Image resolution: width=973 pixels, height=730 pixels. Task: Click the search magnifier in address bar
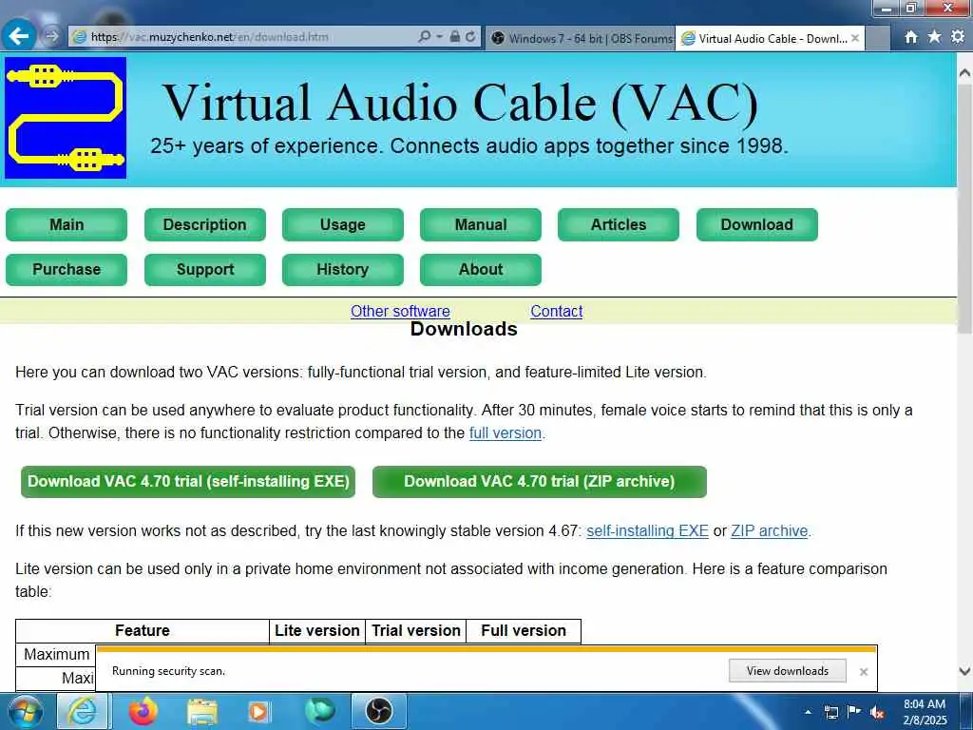pos(425,37)
